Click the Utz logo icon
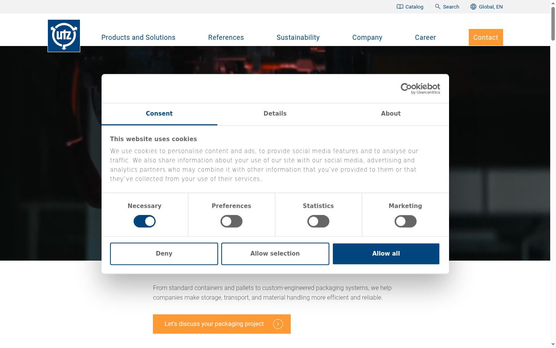Viewport: 556px width, 348px height. [x=64, y=36]
